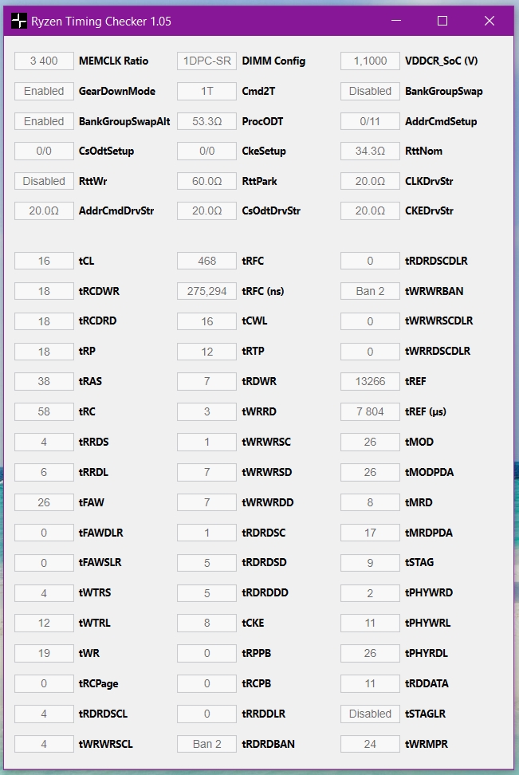Click the CLKDrvStr value field
This screenshot has width=519, height=775.
(370, 181)
